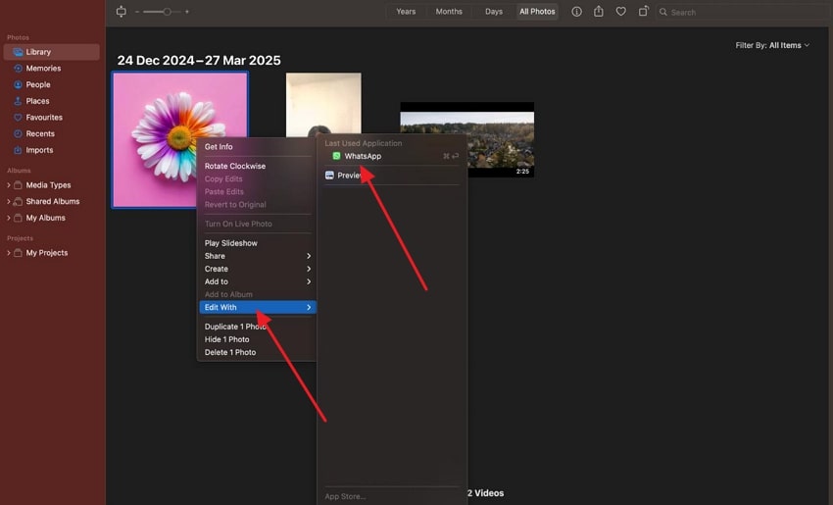Screen dimensions: 833x505
Task: Click the rotate icon in the toolbar
Action: tap(643, 12)
